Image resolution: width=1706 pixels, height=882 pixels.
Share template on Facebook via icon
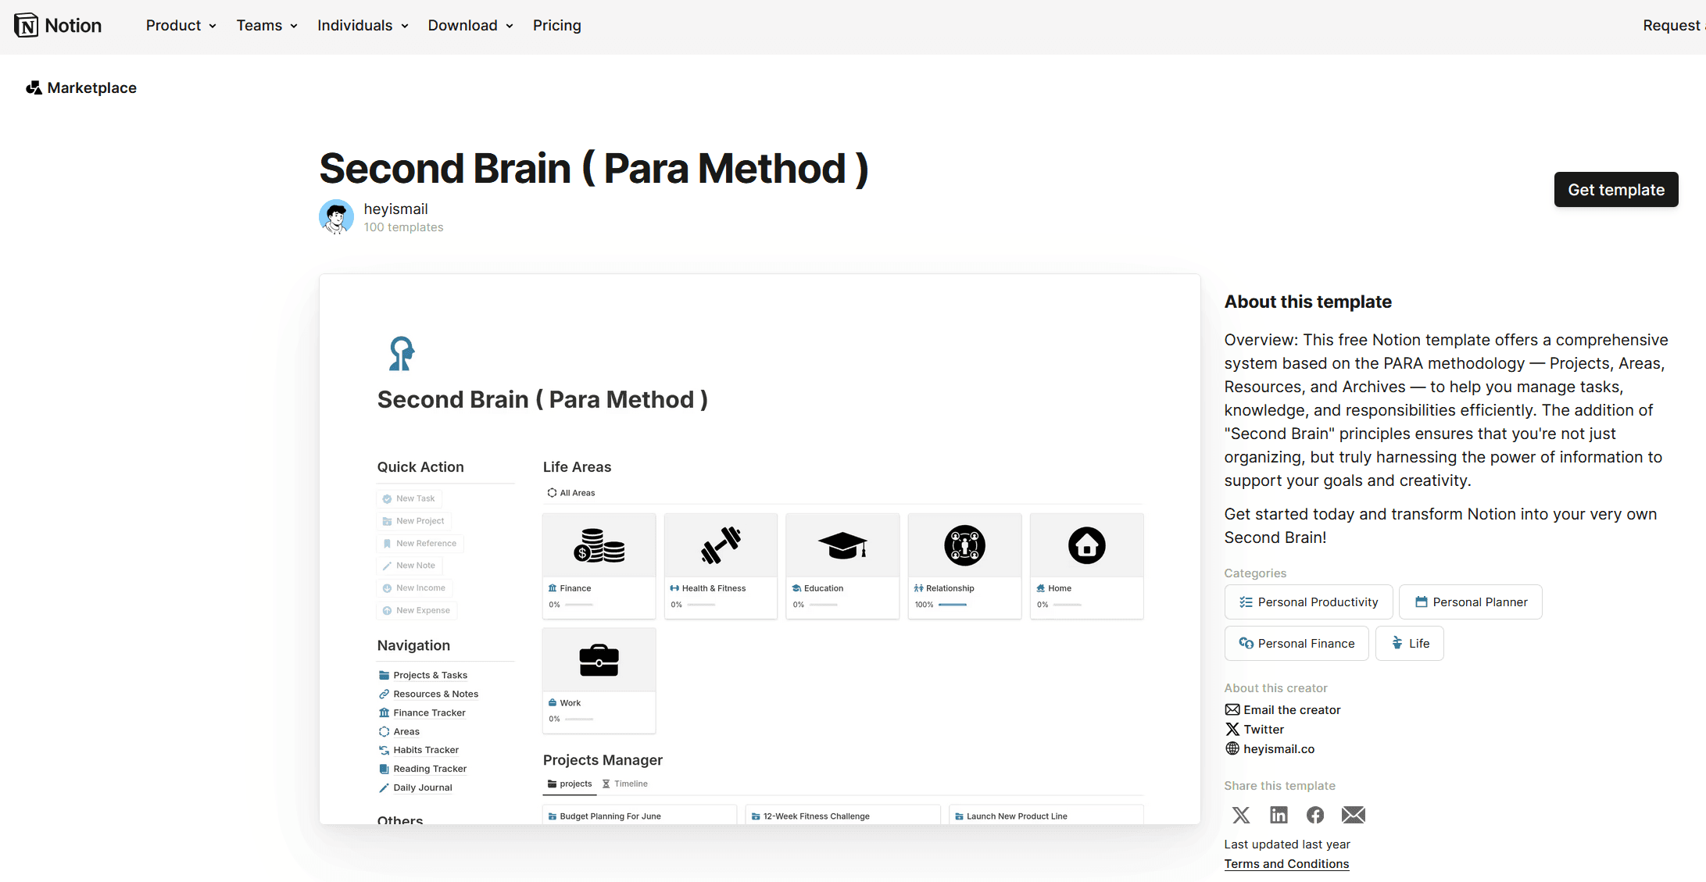1315,815
